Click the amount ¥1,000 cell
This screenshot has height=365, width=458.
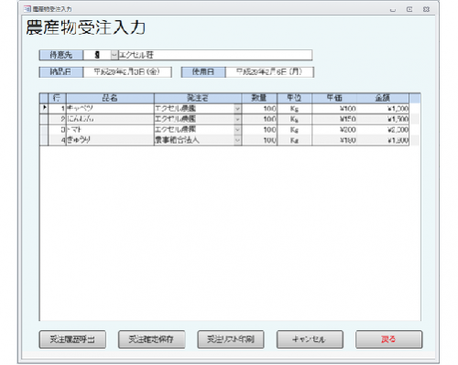pos(383,109)
